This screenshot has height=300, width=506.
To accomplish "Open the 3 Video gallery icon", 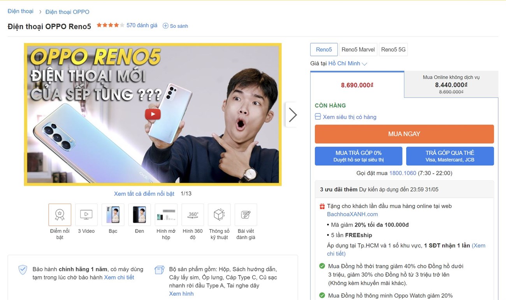I will coord(86,215).
